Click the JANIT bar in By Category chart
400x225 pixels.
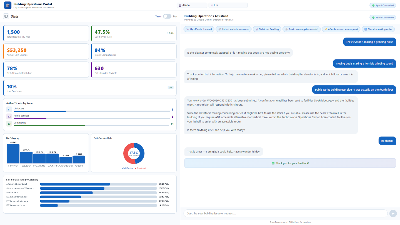52,159
